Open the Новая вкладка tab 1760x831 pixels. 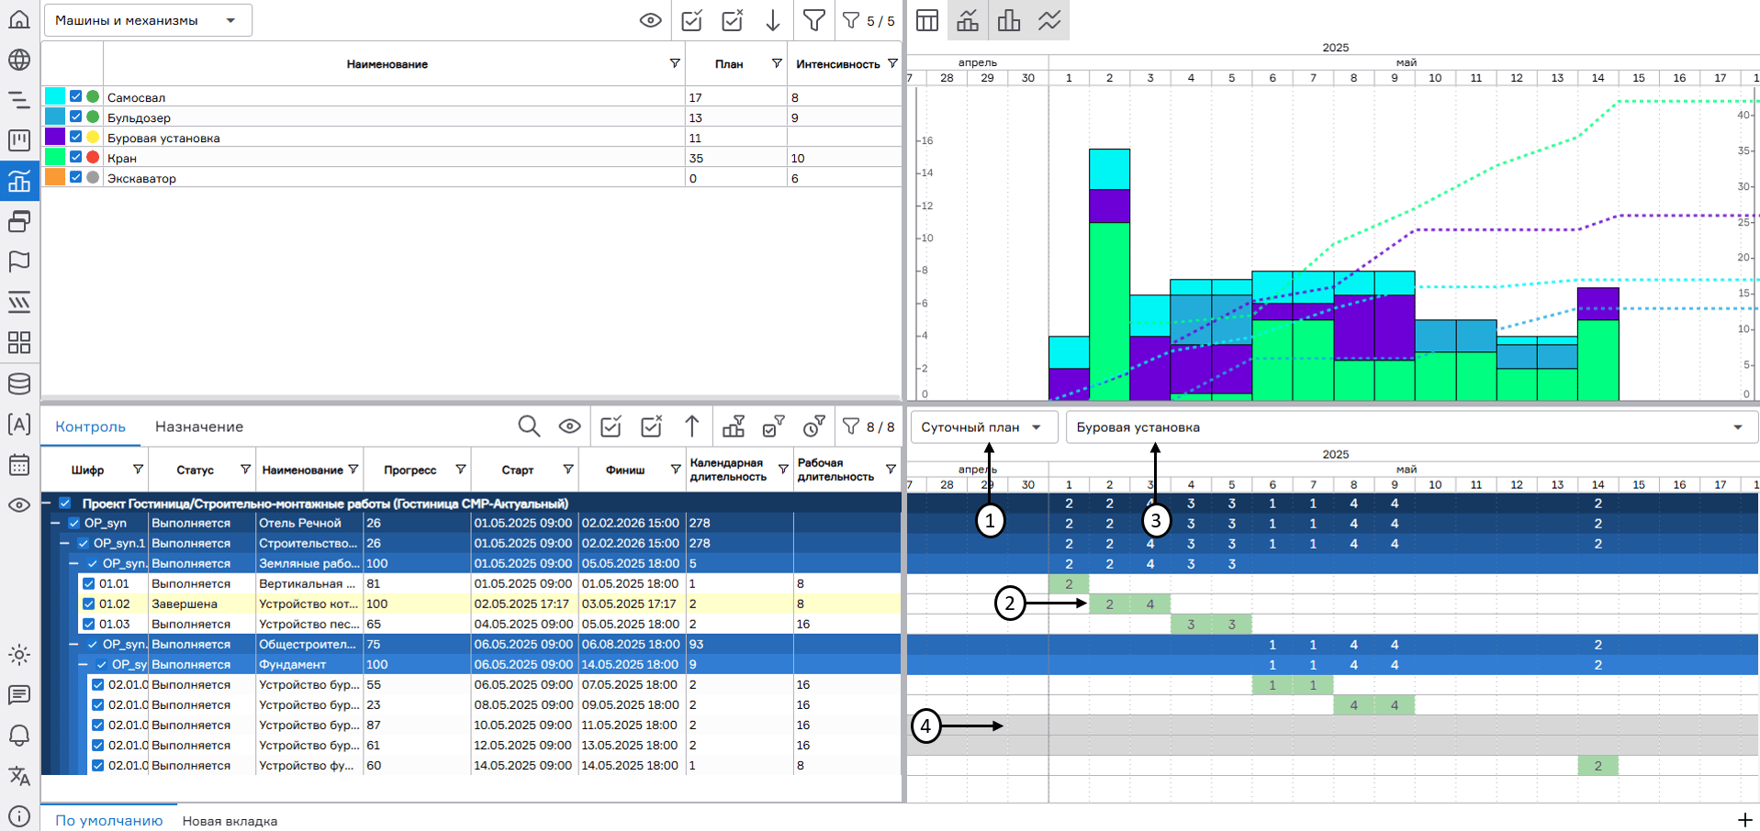click(x=230, y=821)
